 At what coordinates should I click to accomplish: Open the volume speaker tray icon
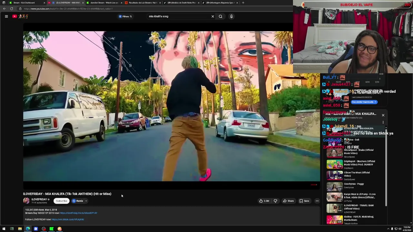click(x=400, y=229)
